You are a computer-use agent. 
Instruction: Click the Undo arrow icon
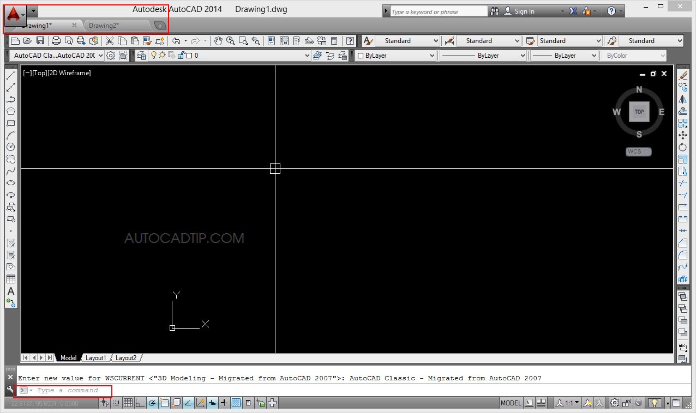click(176, 41)
